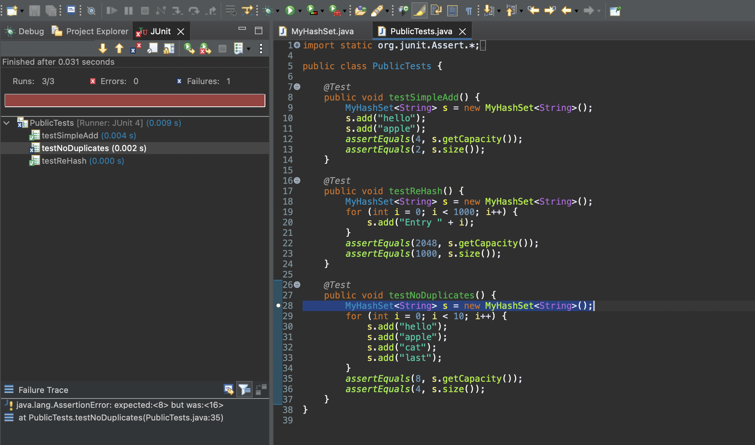The width and height of the screenshot is (755, 445).
Task: Toggle Show Failures Only filter
Action: pyautogui.click(x=136, y=48)
